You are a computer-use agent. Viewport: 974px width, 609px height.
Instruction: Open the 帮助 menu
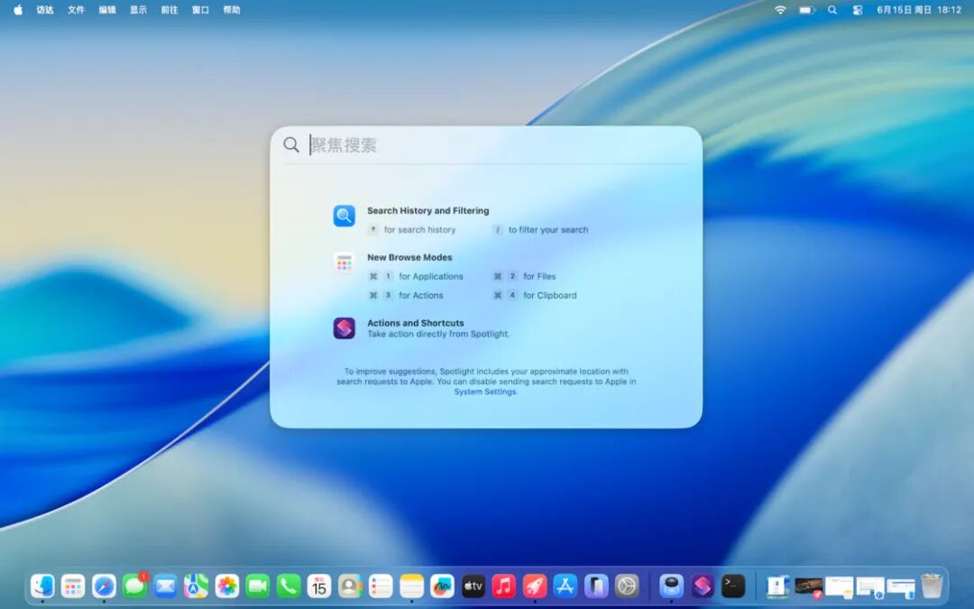[x=232, y=10]
